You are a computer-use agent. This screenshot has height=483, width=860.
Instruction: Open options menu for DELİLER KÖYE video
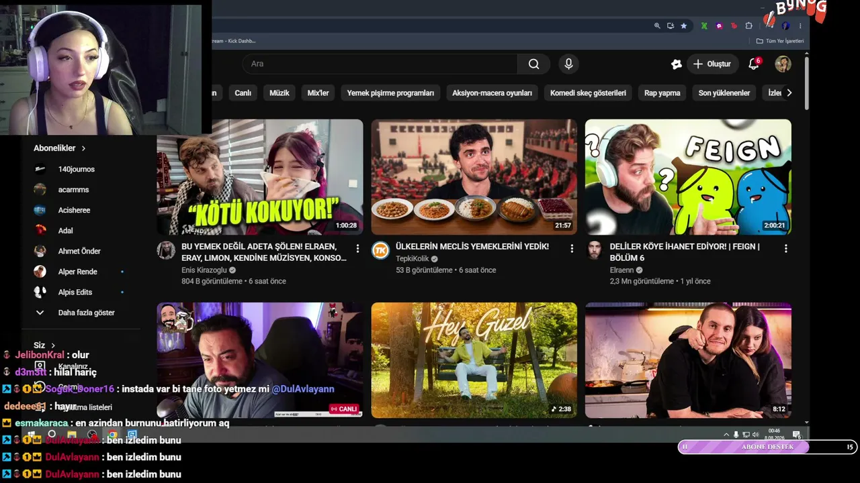tap(785, 249)
